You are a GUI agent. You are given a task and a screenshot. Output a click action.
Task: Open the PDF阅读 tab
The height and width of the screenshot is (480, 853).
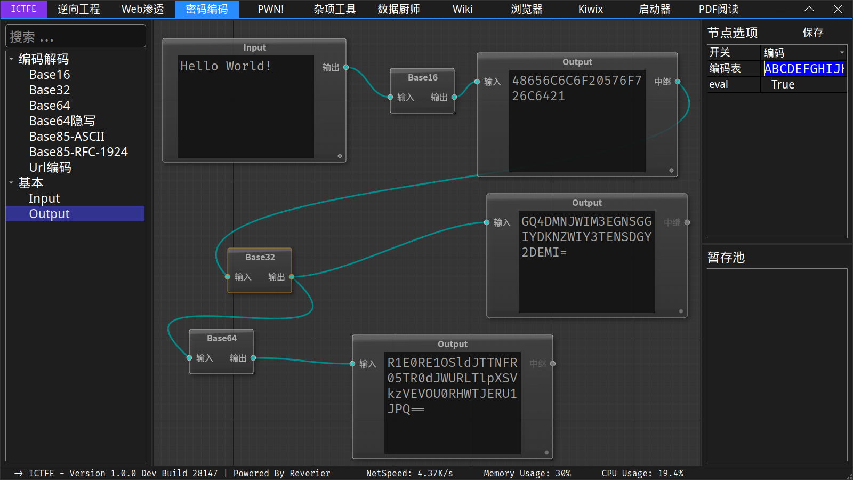719,9
